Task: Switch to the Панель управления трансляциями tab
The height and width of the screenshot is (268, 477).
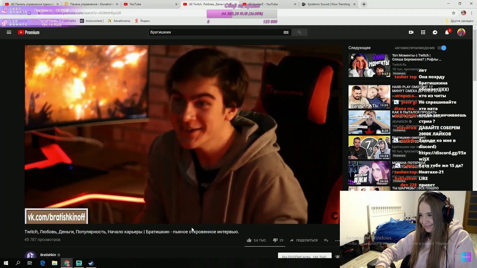Action: point(31,4)
